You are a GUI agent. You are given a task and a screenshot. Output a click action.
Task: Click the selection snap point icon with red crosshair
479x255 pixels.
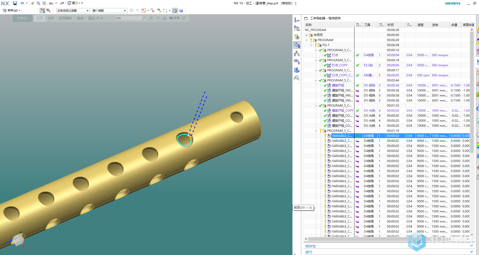click(x=153, y=11)
